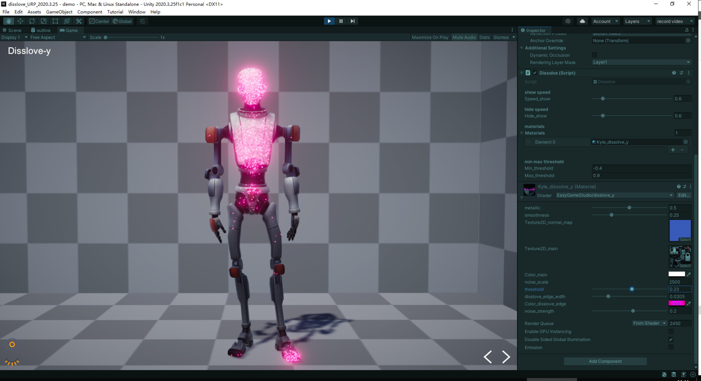This screenshot has width=701, height=381.
Task: Switch to the Scene tab
Action: click(12, 30)
